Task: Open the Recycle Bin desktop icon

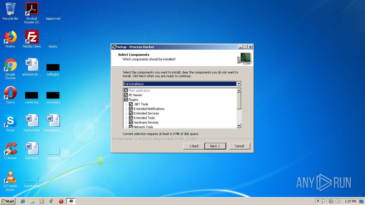Action: tap(10, 12)
